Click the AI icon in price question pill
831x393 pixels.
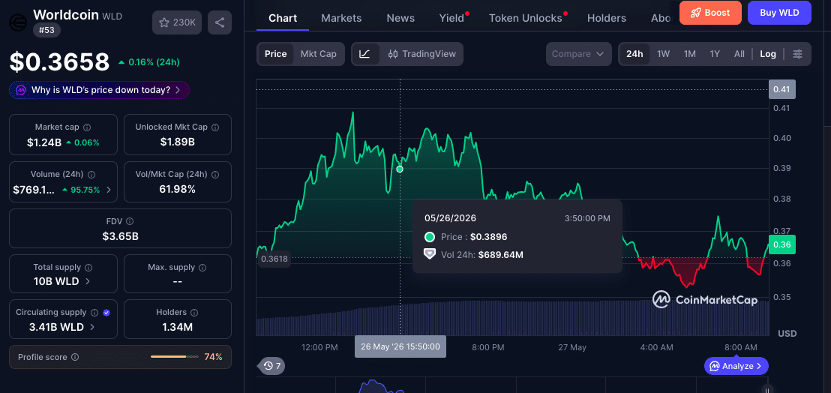[21, 90]
